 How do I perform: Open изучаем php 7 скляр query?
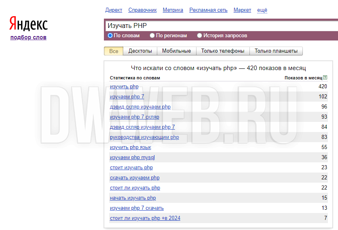pyautogui.click(x=135, y=117)
